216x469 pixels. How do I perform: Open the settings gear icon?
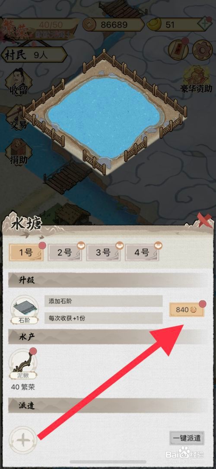click(x=202, y=49)
